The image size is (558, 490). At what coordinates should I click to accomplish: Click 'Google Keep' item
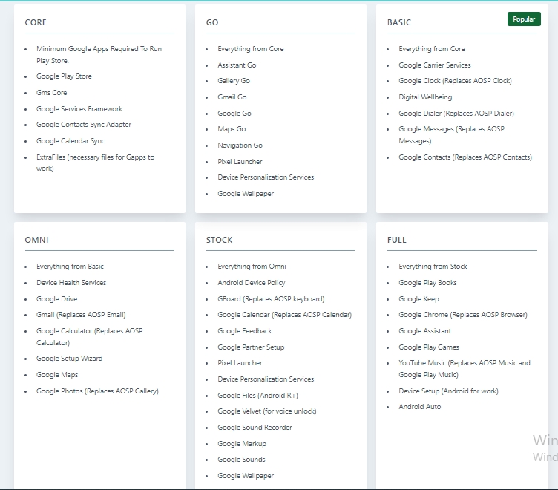[418, 299]
